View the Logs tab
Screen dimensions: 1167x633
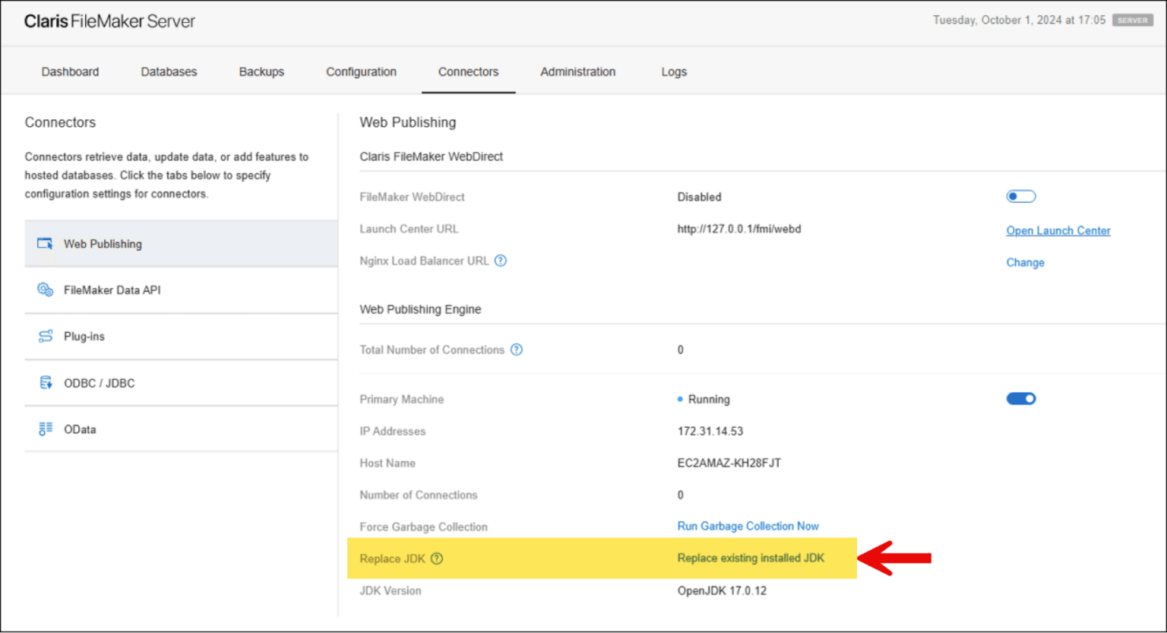[674, 71]
